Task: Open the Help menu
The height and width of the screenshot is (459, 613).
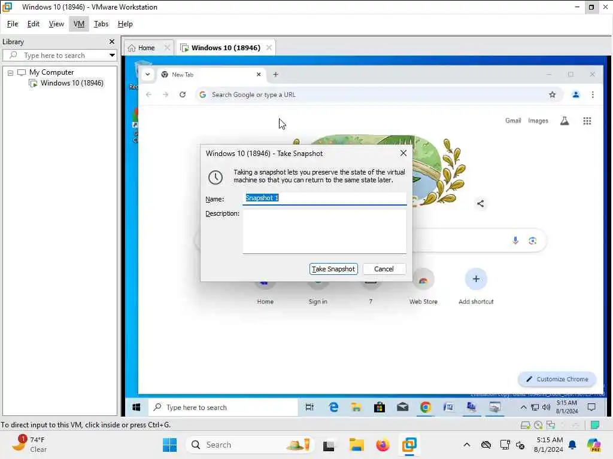Action: (125, 24)
